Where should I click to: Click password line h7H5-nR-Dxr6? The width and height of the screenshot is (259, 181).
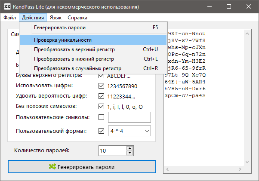coord(185,89)
